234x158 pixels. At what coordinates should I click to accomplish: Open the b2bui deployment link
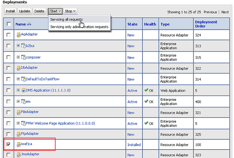click(x=30, y=46)
